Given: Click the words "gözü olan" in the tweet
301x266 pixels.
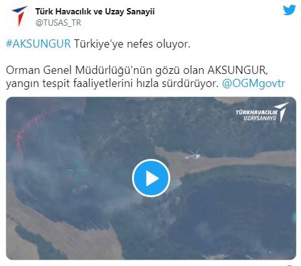Looking at the screenshot, I should pos(180,71).
